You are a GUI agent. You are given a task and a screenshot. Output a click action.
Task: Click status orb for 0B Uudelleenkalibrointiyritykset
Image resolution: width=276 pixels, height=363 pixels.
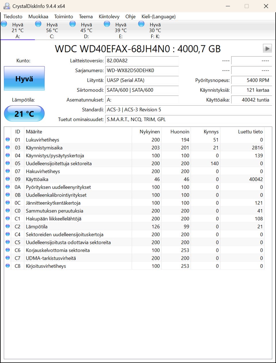point(8,195)
